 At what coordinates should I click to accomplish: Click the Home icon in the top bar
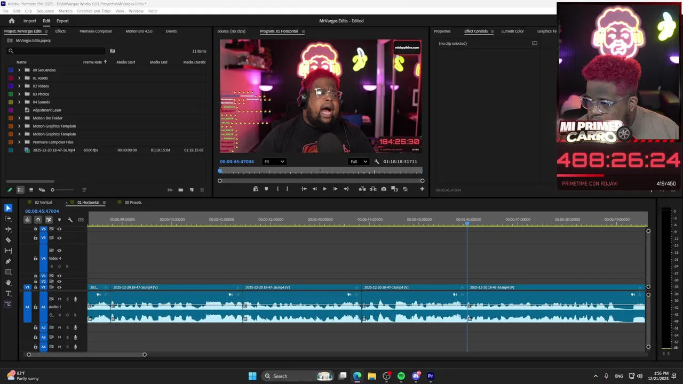coord(12,21)
